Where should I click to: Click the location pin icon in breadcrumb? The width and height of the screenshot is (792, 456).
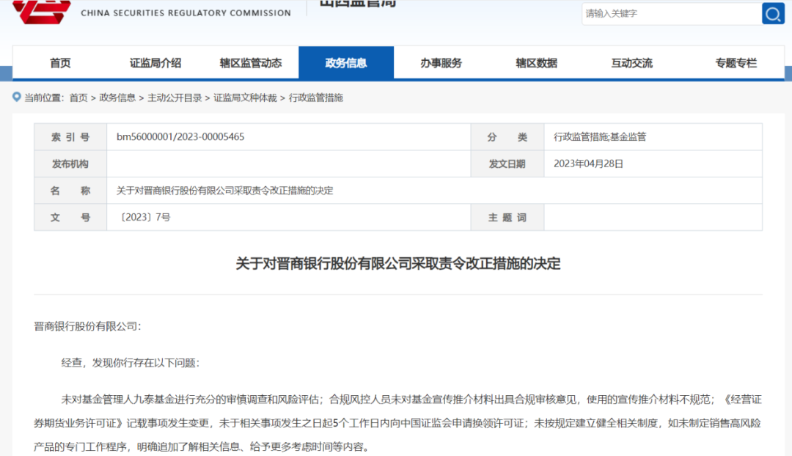point(17,97)
